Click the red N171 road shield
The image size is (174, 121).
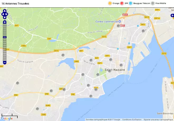pos(125,15)
